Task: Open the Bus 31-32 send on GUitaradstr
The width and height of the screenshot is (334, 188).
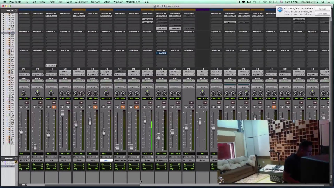Action: click(x=162, y=53)
